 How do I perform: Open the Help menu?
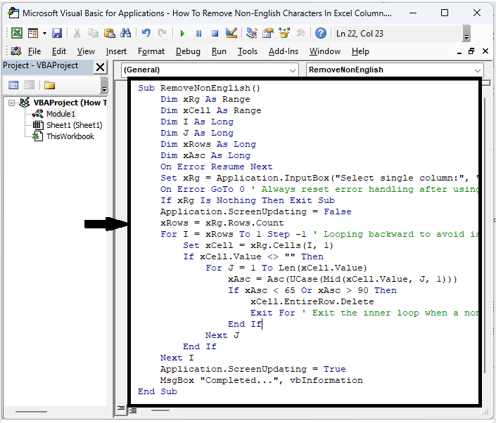360,51
